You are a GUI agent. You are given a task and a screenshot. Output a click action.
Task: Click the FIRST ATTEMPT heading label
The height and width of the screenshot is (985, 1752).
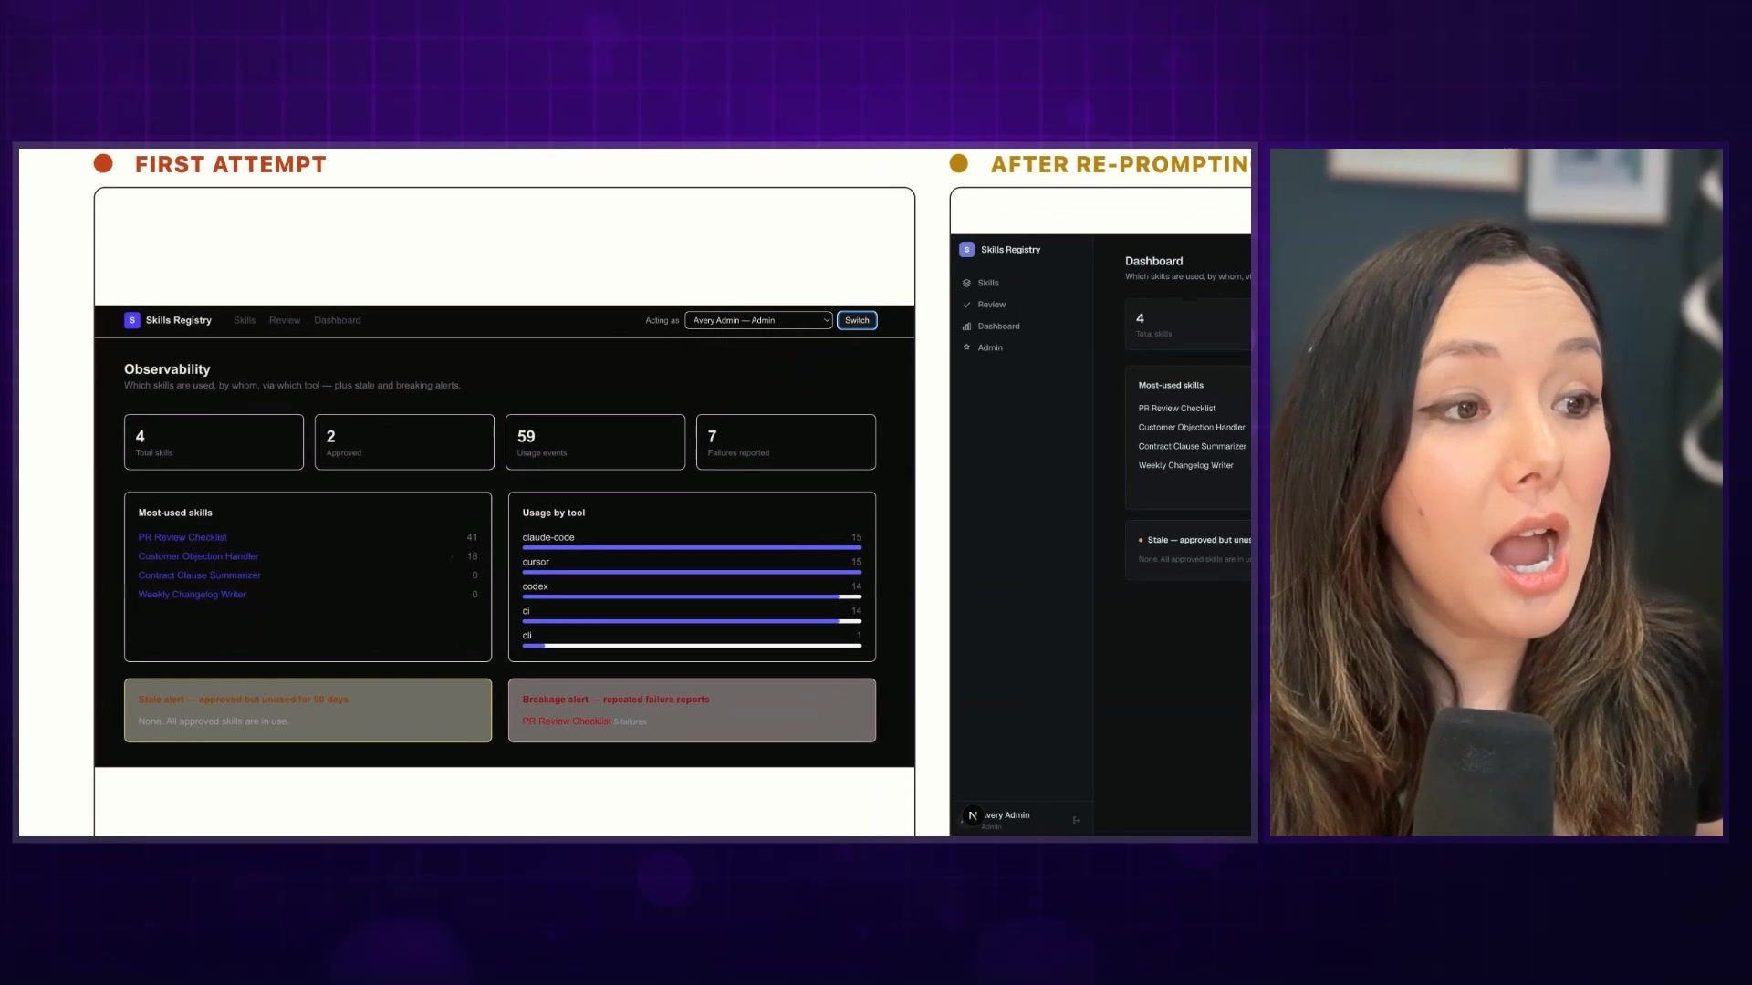point(230,164)
